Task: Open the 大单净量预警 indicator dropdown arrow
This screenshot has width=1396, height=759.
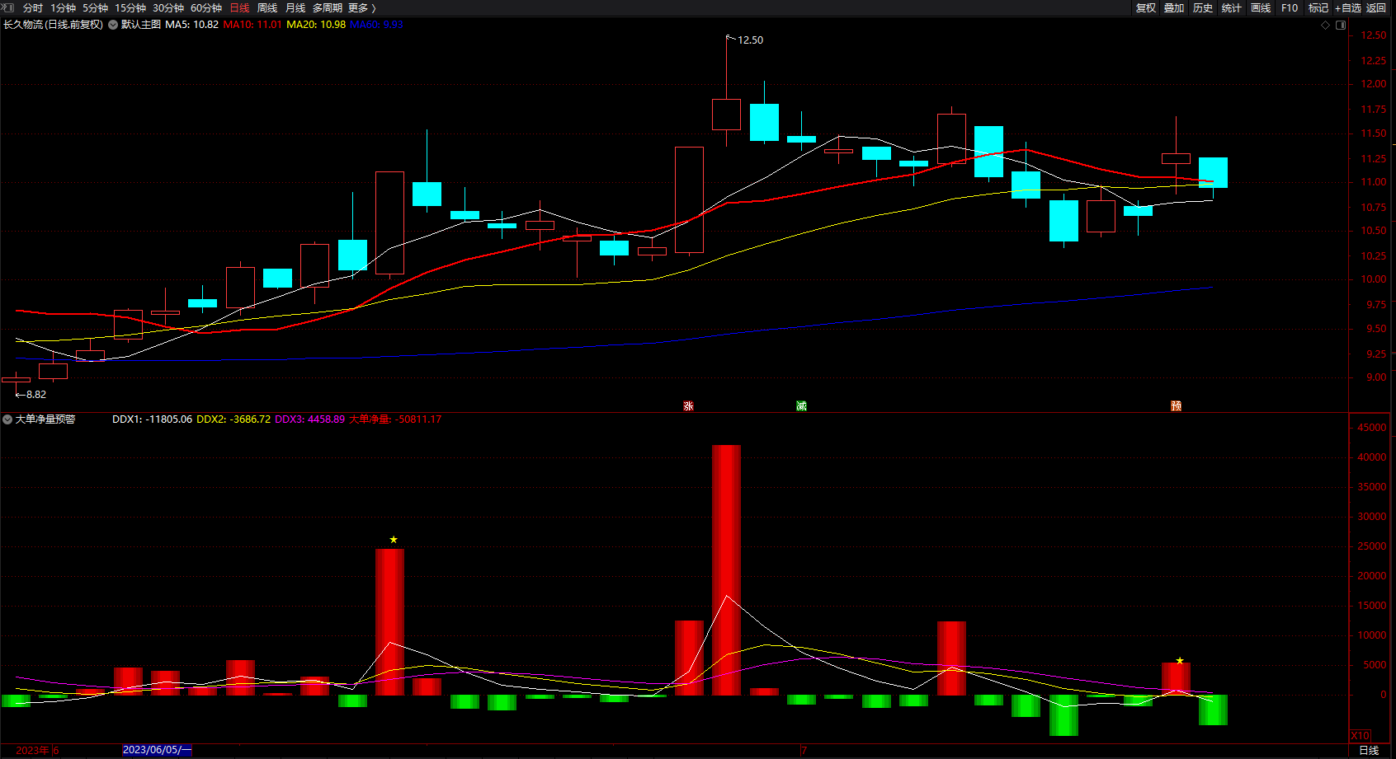Action: coord(7,419)
